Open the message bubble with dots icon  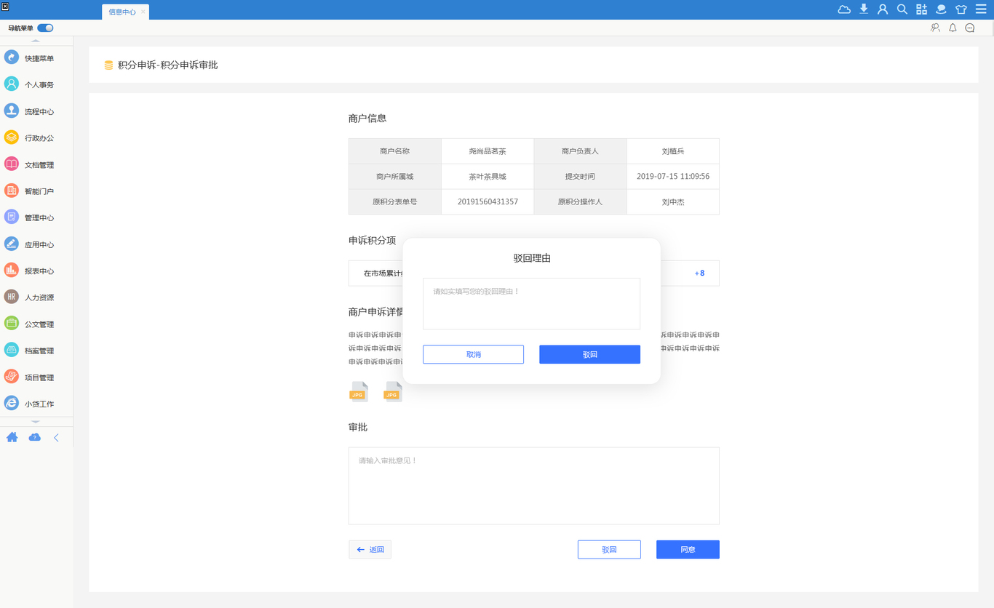970,28
